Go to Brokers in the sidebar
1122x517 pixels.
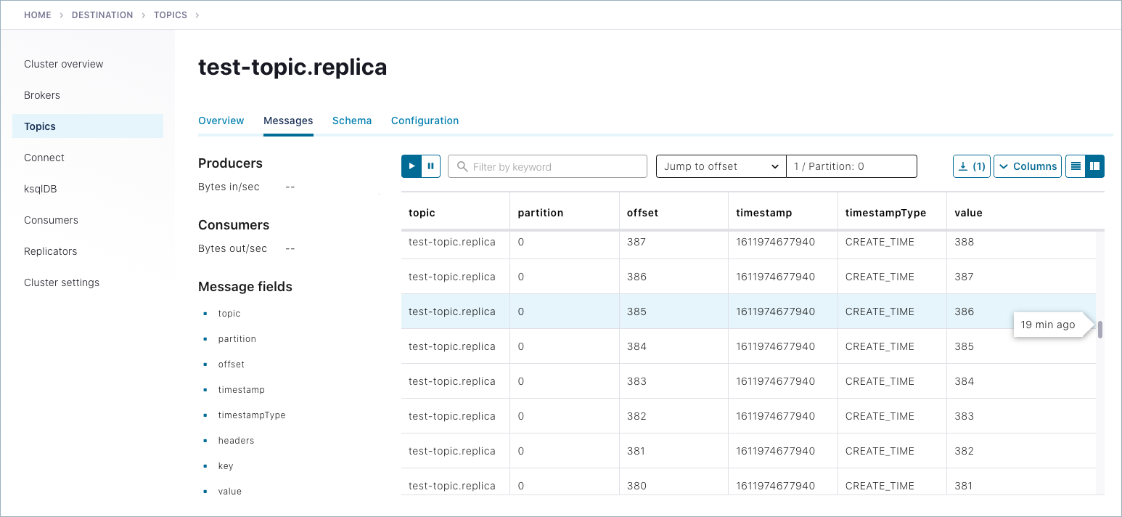(x=42, y=95)
